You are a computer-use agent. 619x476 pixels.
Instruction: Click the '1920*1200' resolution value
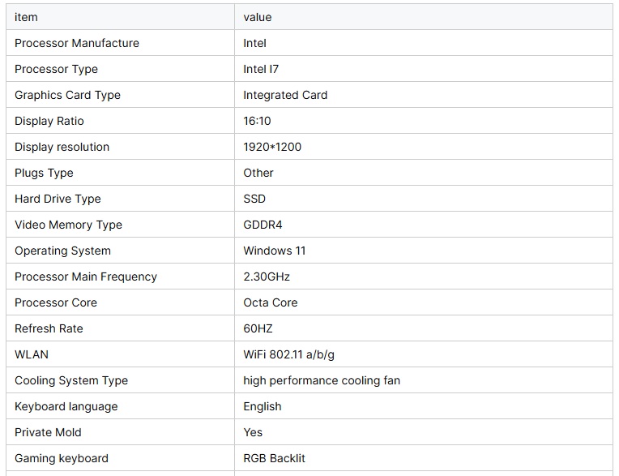[272, 147]
